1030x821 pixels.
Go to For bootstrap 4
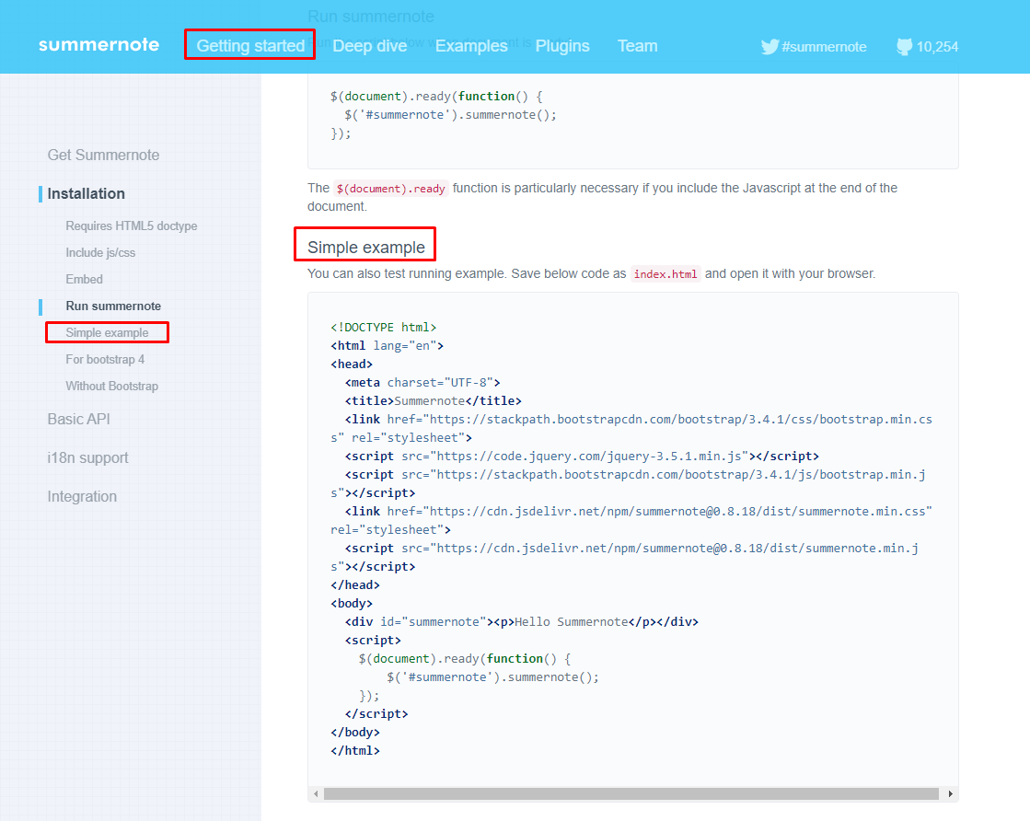pos(105,359)
